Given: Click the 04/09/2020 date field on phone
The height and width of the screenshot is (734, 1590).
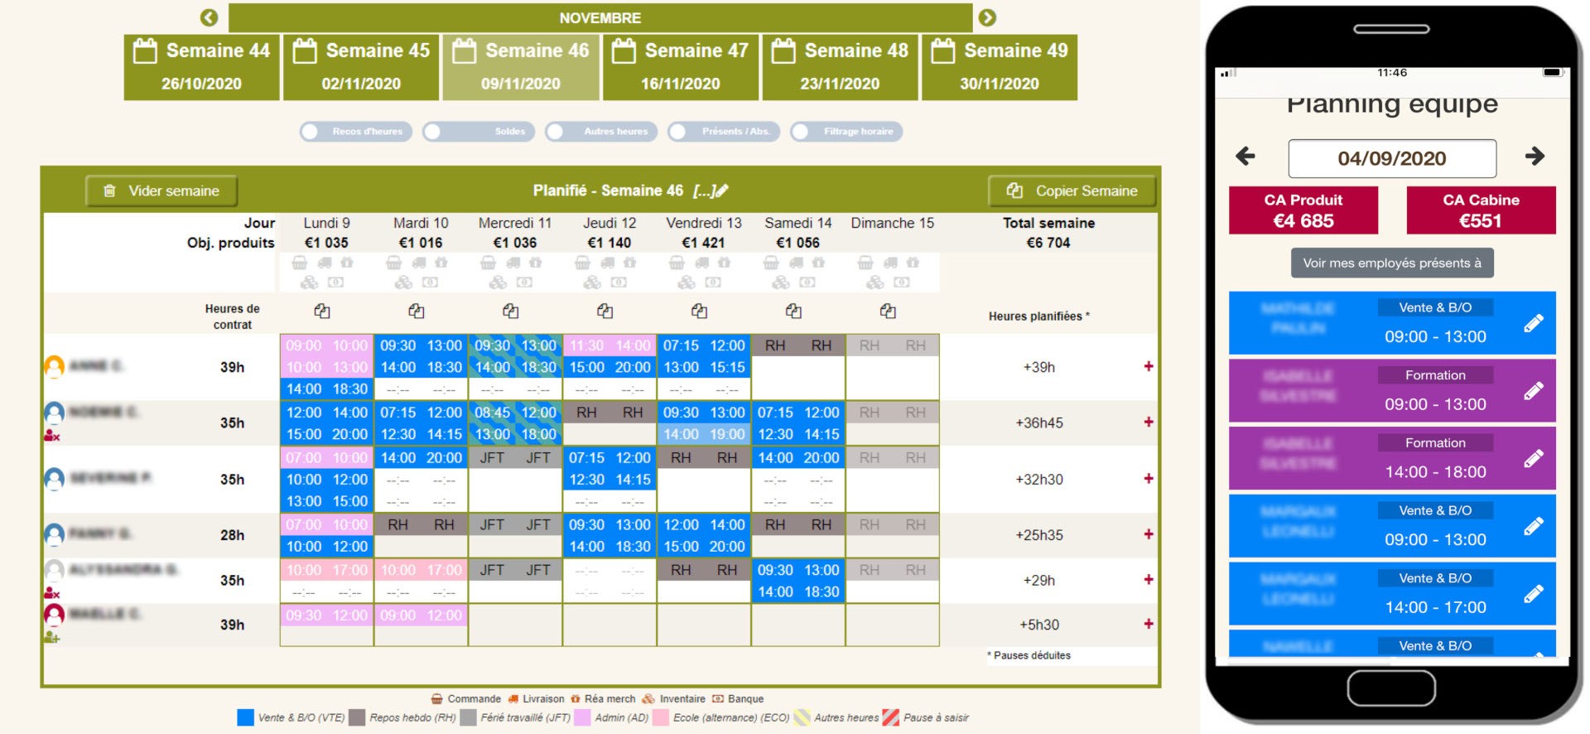Looking at the screenshot, I should [1392, 158].
